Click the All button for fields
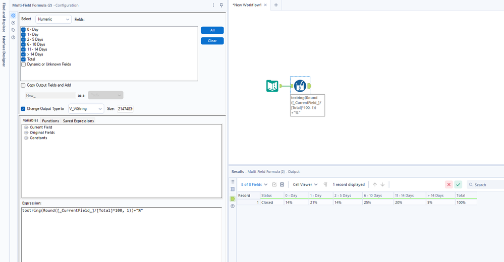Viewport: 504px width, 262px height. [x=212, y=30]
